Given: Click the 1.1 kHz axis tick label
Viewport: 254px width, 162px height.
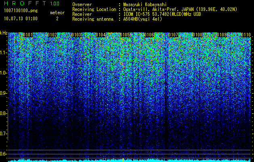Looking at the screenshot, I should (4, 53).
